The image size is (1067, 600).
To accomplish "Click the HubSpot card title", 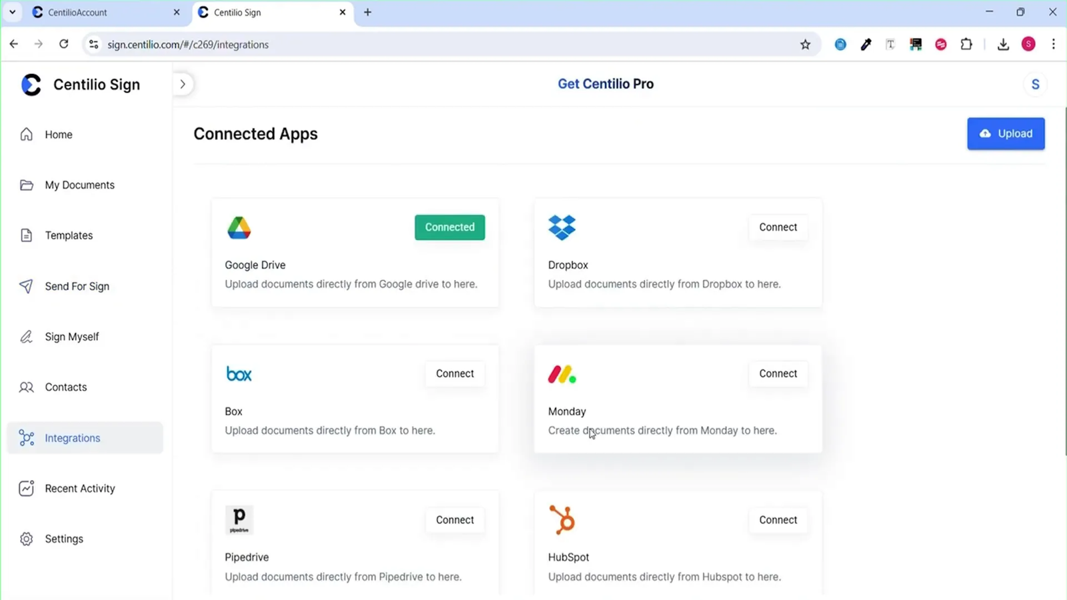I will (x=568, y=557).
